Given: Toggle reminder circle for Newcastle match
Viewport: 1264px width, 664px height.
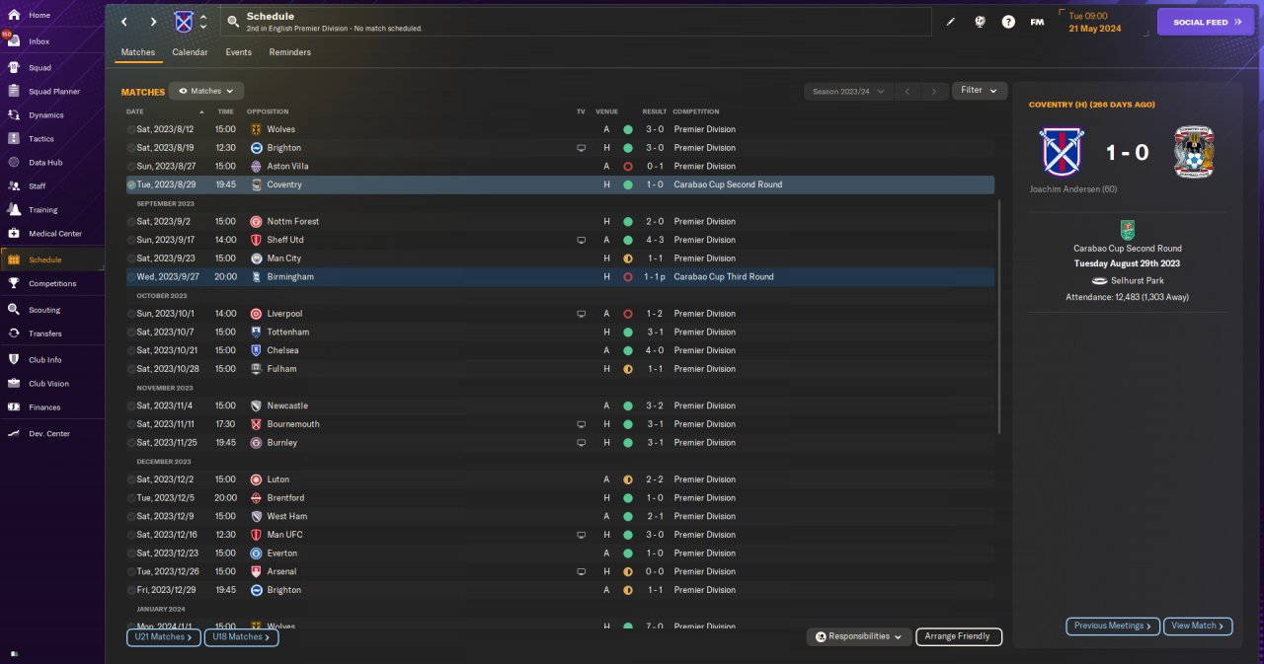Looking at the screenshot, I should point(131,406).
